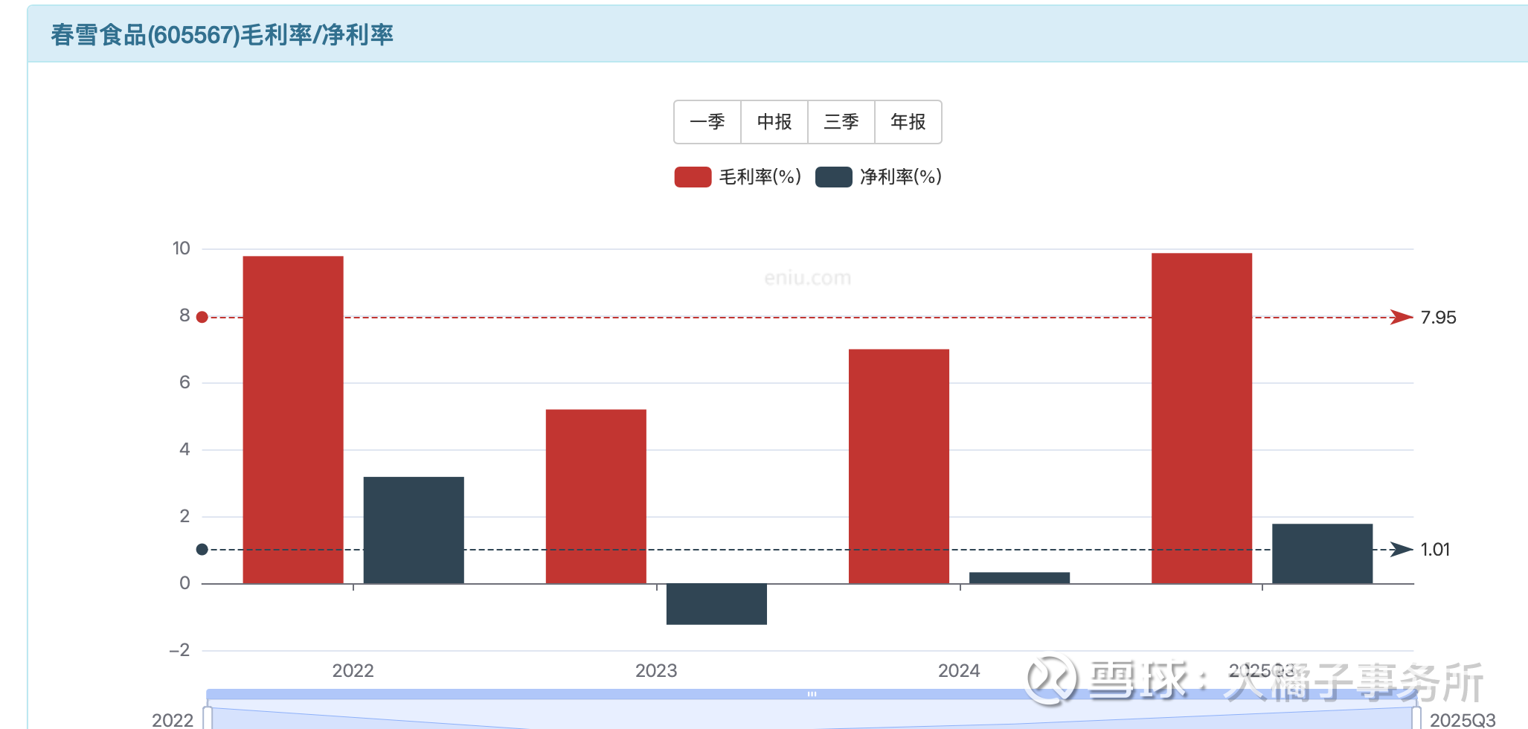Click the dark dot starting the 净利率 average line
Viewport: 1528px width, 729px height.
202,550
